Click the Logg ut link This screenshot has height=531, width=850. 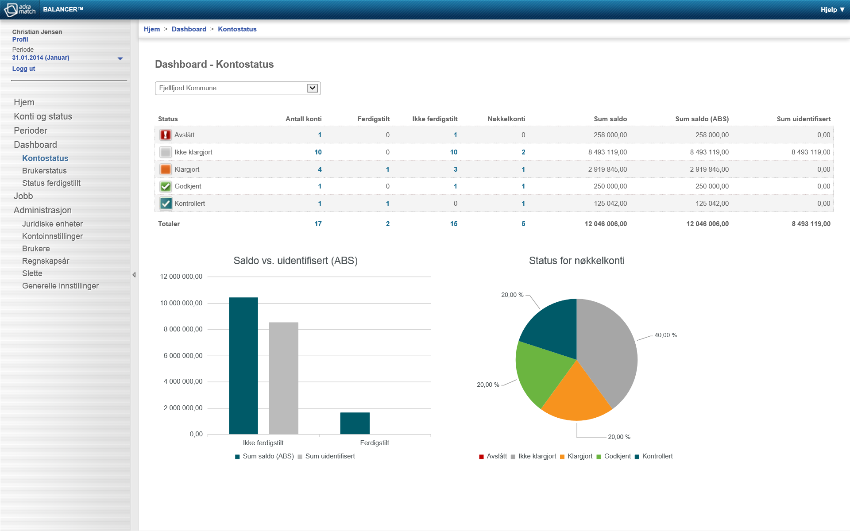point(23,69)
